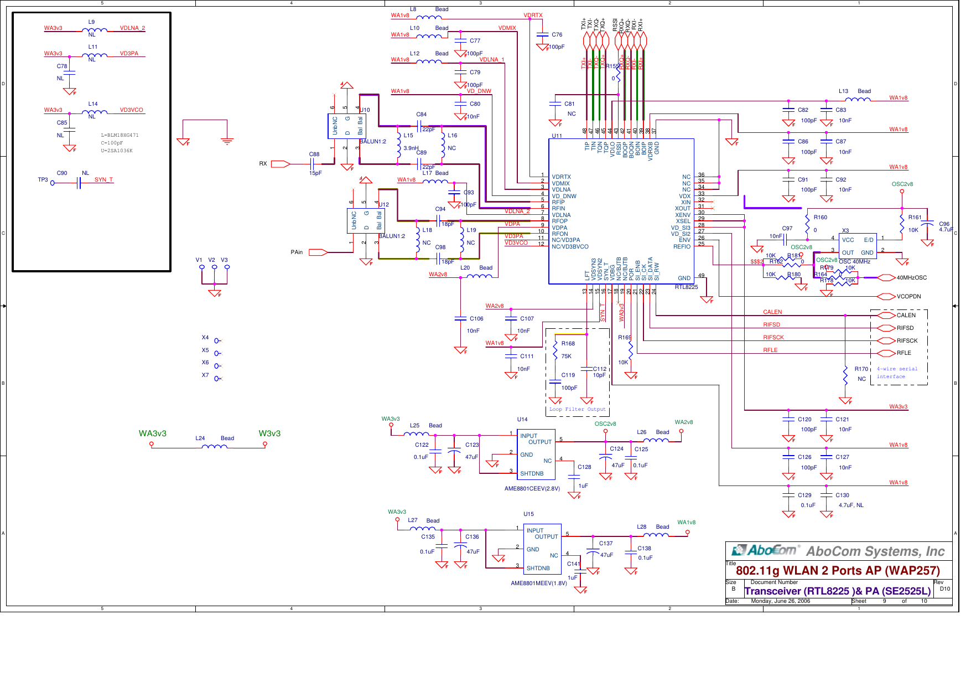Image resolution: width=971 pixels, height=687 pixels.
Task: Select the 'SYN_T' net label near C90
Action: [x=103, y=180]
